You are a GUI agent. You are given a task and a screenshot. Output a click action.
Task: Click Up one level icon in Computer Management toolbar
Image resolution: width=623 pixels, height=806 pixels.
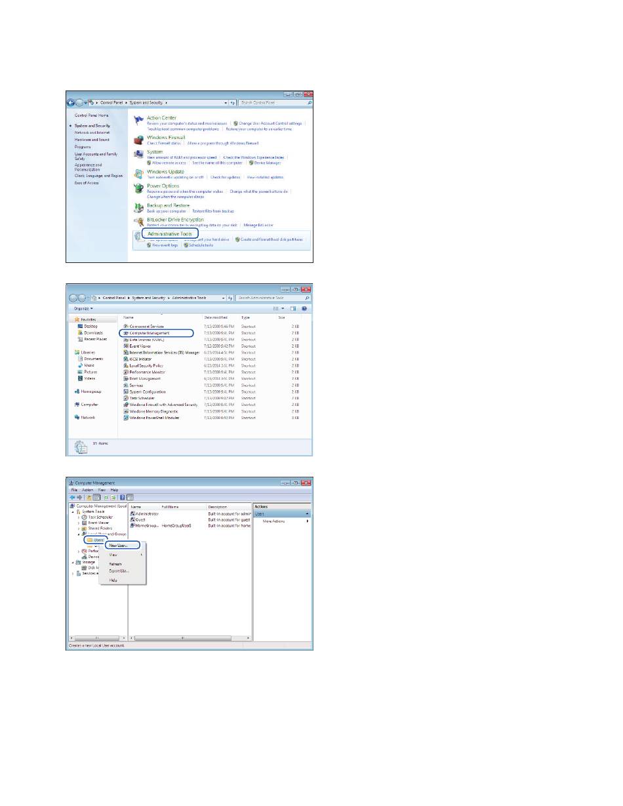(x=90, y=497)
